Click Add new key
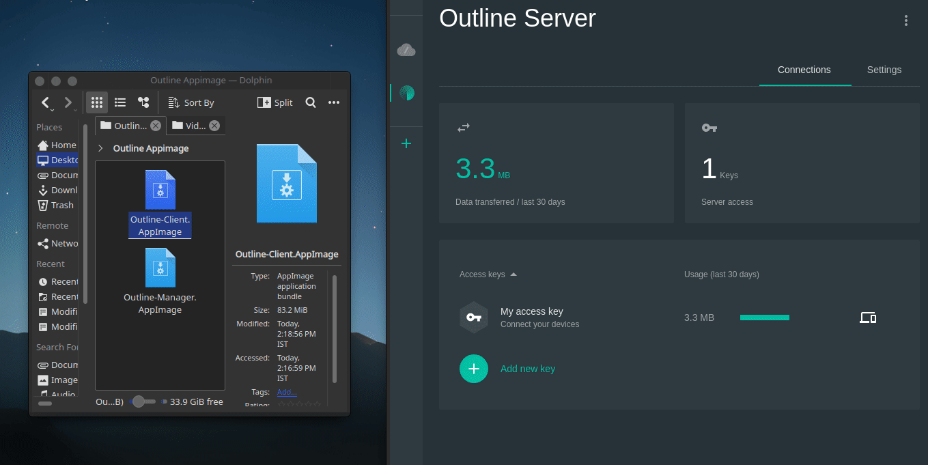The height and width of the screenshot is (465, 928). click(x=527, y=368)
